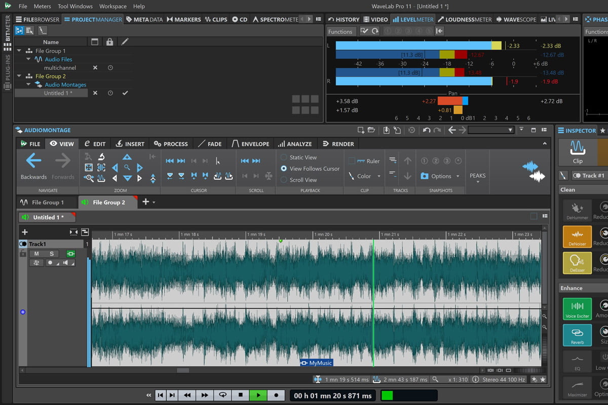Image resolution: width=608 pixels, height=405 pixels.
Task: Select Scroll View radio button
Action: (x=284, y=180)
